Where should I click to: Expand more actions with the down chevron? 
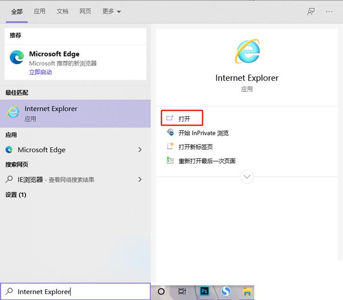tap(247, 176)
